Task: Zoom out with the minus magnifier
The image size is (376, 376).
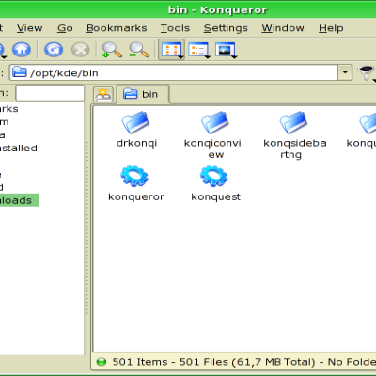Action: 139,50
